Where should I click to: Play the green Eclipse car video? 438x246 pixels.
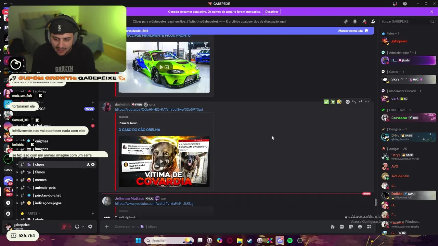[x=164, y=67]
